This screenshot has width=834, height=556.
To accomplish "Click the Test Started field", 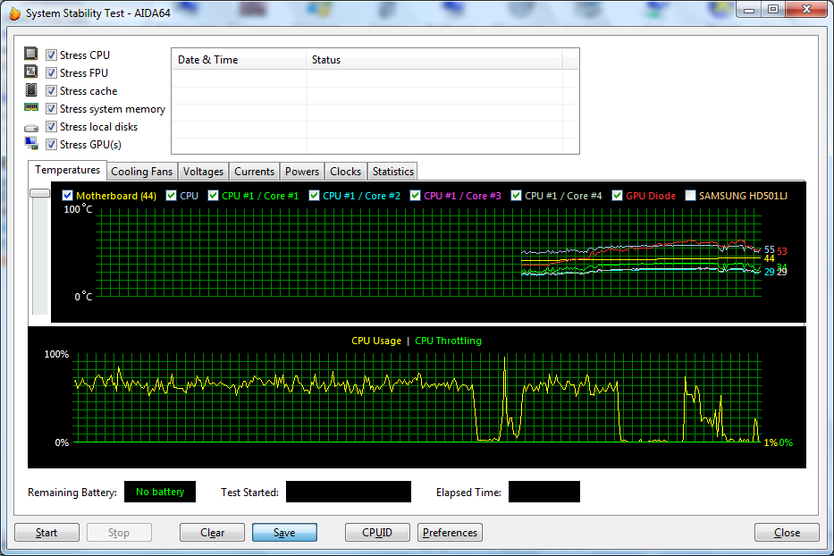I will [349, 492].
